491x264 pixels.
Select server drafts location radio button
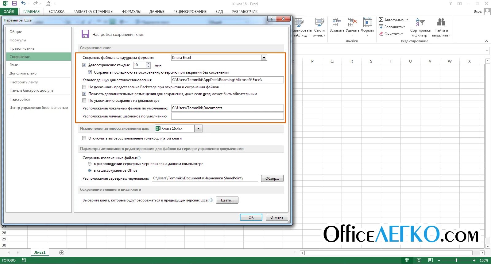click(x=90, y=164)
